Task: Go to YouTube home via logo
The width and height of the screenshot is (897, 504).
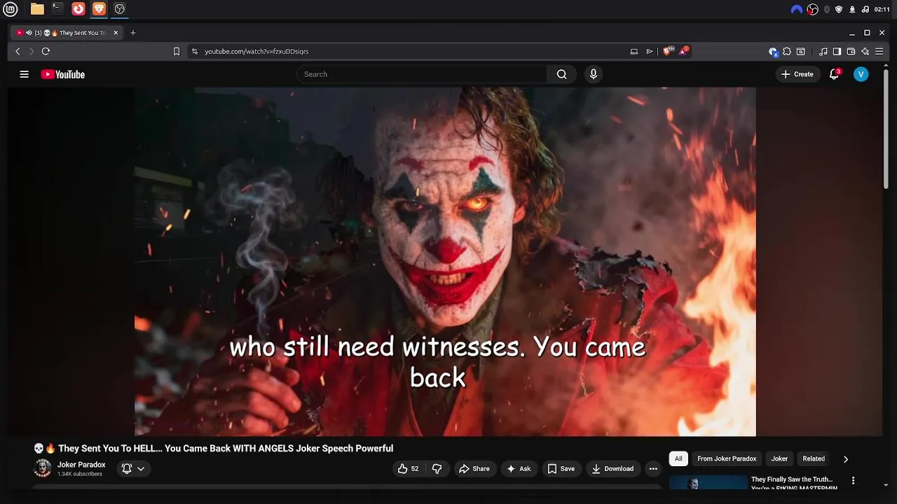Action: coord(62,74)
